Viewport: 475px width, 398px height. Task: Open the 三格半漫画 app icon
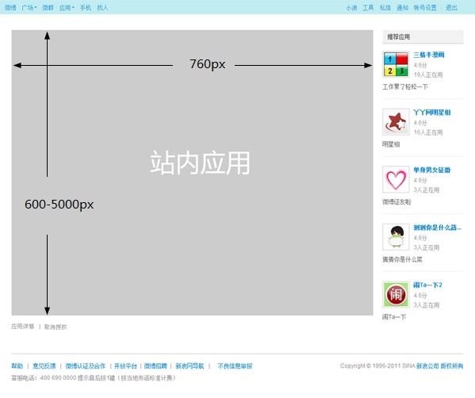coord(396,64)
